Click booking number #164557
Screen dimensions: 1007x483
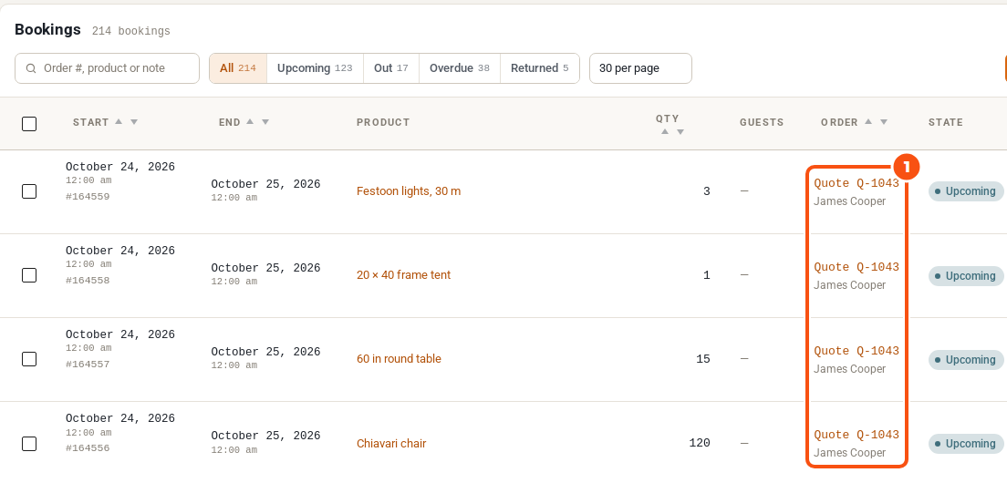[x=88, y=365]
